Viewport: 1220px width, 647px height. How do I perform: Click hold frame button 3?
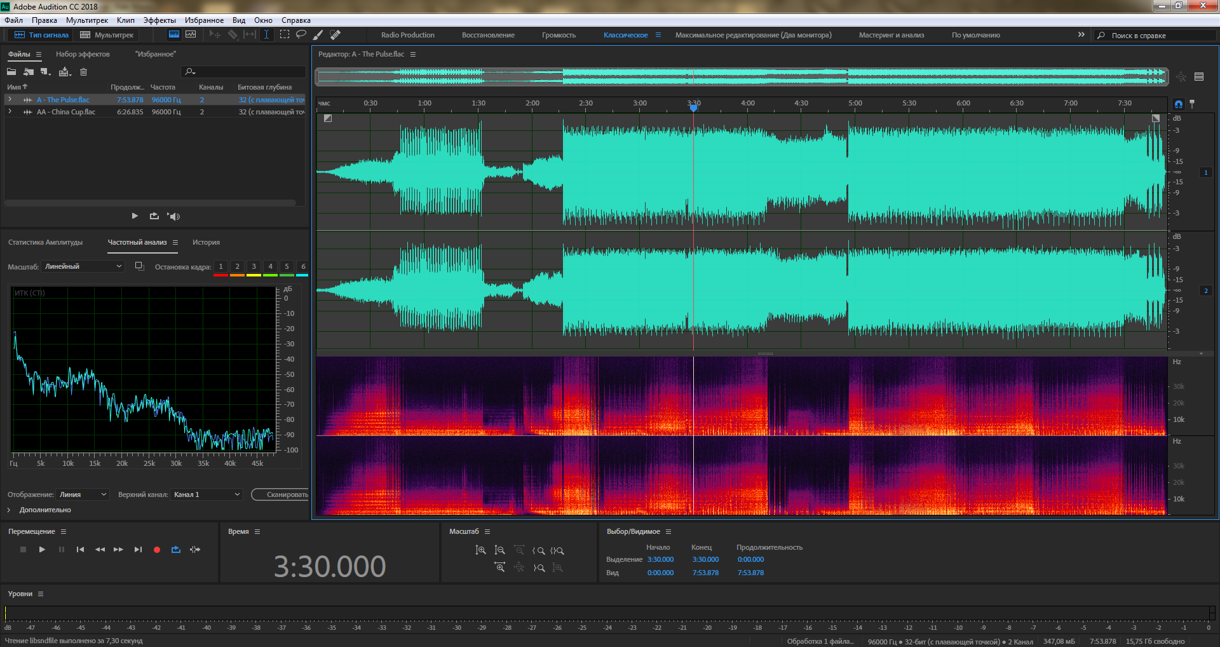point(254,266)
